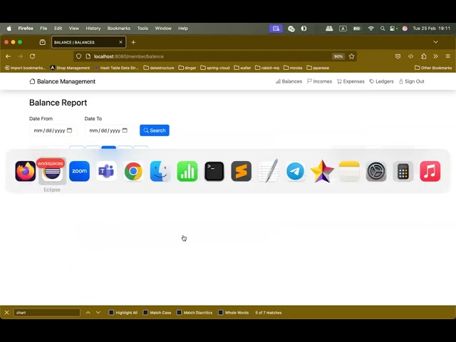Open the View menu
This screenshot has width=456, height=342.
74,28
